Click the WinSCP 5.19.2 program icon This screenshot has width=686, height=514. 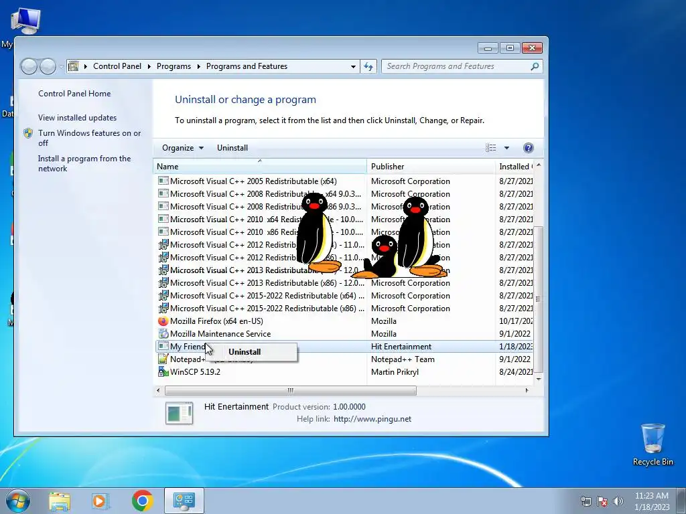coord(163,372)
